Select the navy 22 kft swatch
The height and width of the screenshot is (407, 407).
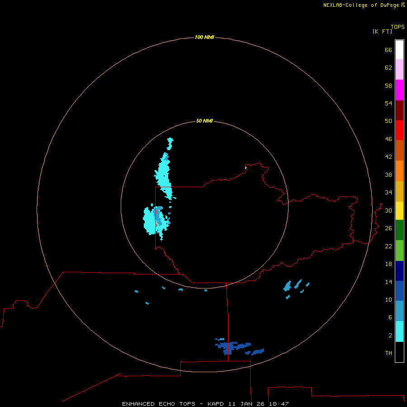pos(399,271)
